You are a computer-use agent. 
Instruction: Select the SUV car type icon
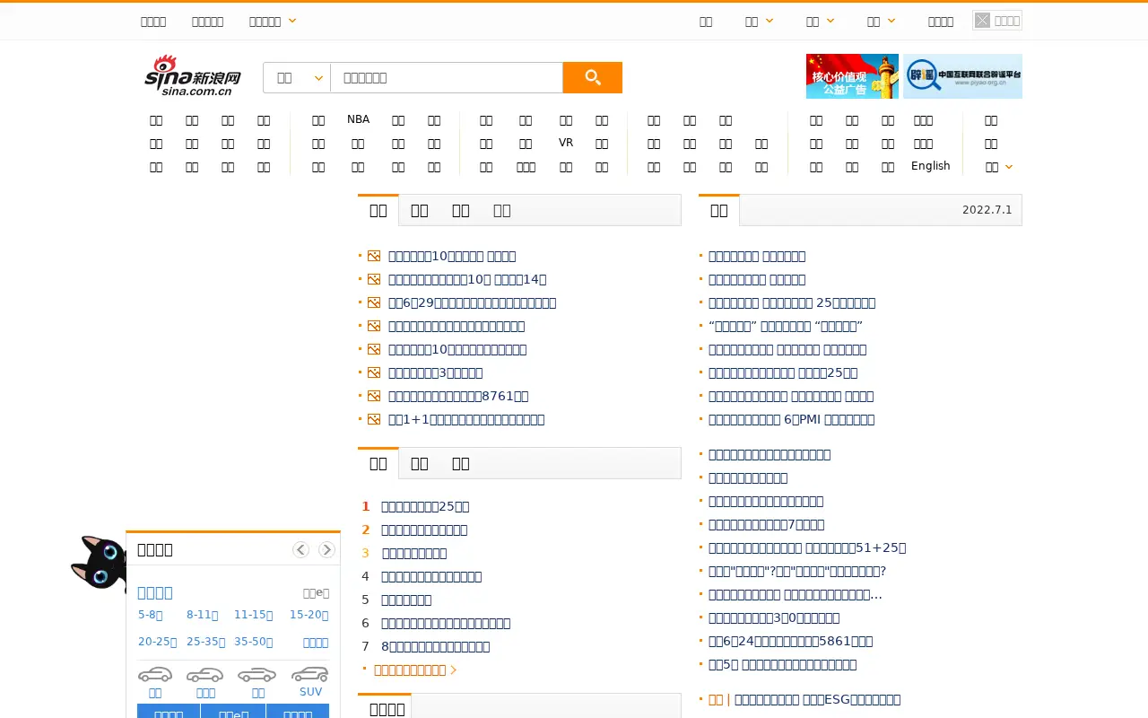310,674
